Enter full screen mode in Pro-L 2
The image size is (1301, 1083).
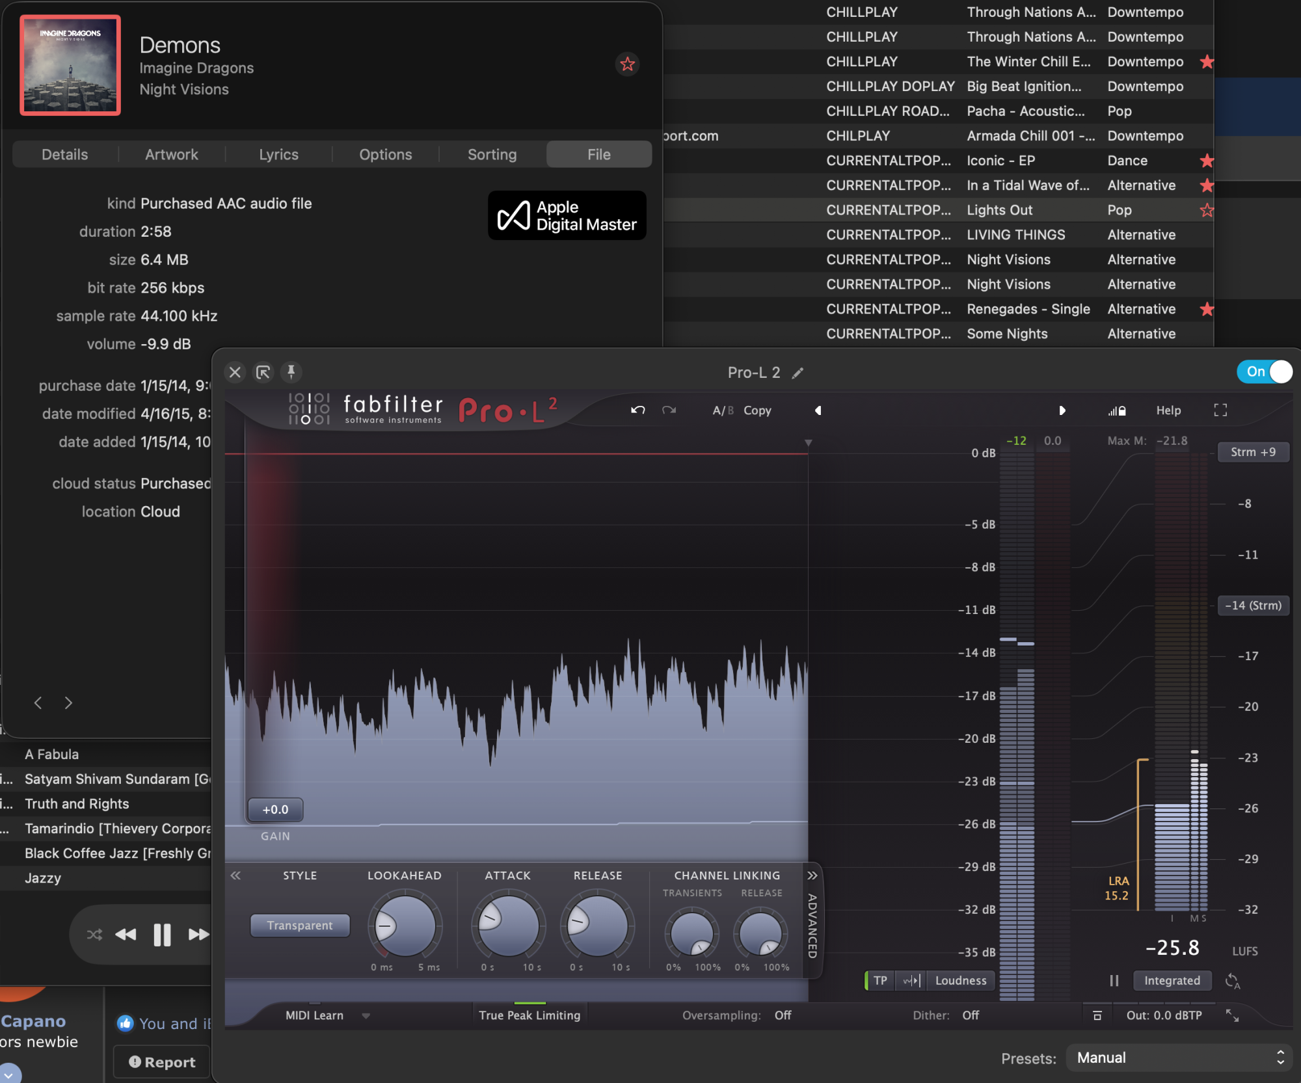[x=1220, y=410]
